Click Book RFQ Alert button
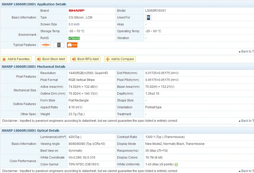254x173 pixels. (85, 59)
